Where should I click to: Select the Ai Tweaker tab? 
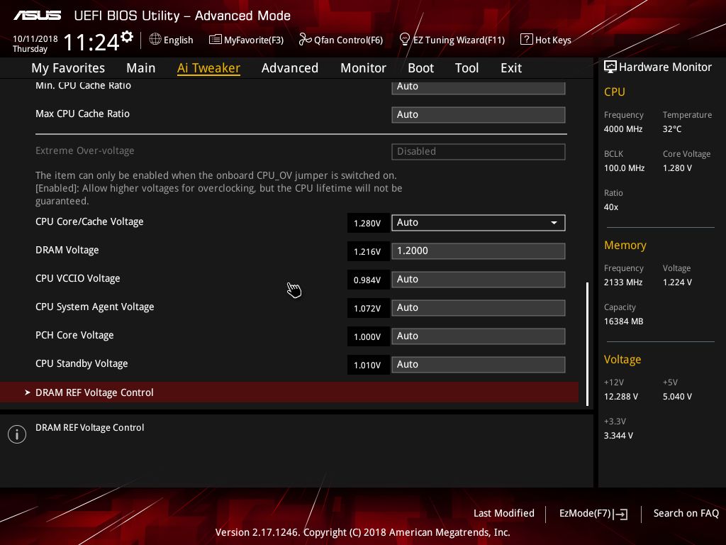(x=208, y=68)
